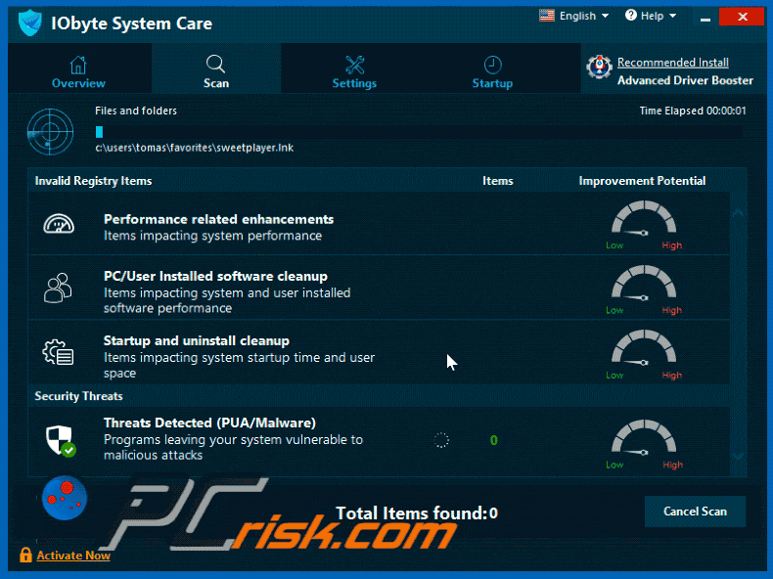Click the Advanced Driver Booster rocket icon
The height and width of the screenshot is (579, 773).
pos(599,67)
